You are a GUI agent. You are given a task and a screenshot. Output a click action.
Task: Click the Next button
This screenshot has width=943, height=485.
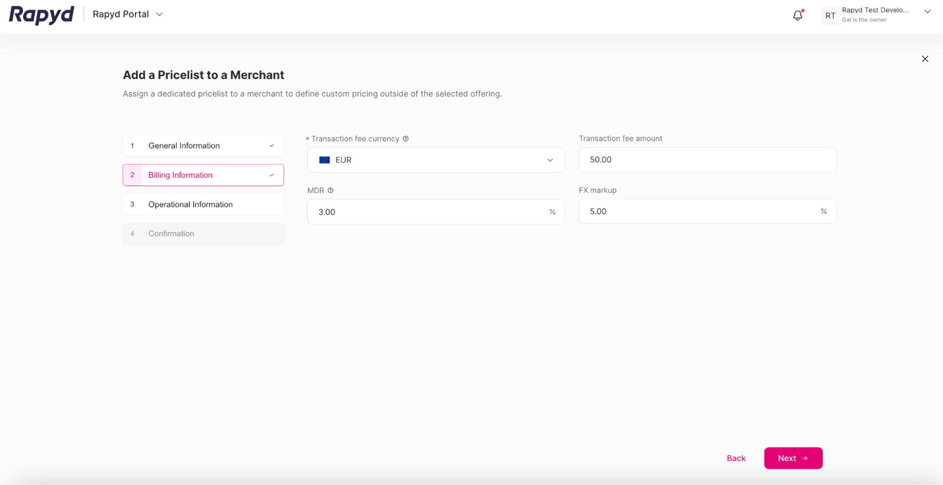(793, 458)
